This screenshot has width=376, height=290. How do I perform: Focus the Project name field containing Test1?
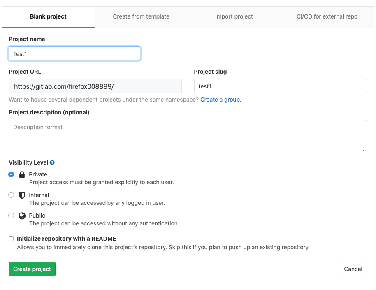coord(74,54)
